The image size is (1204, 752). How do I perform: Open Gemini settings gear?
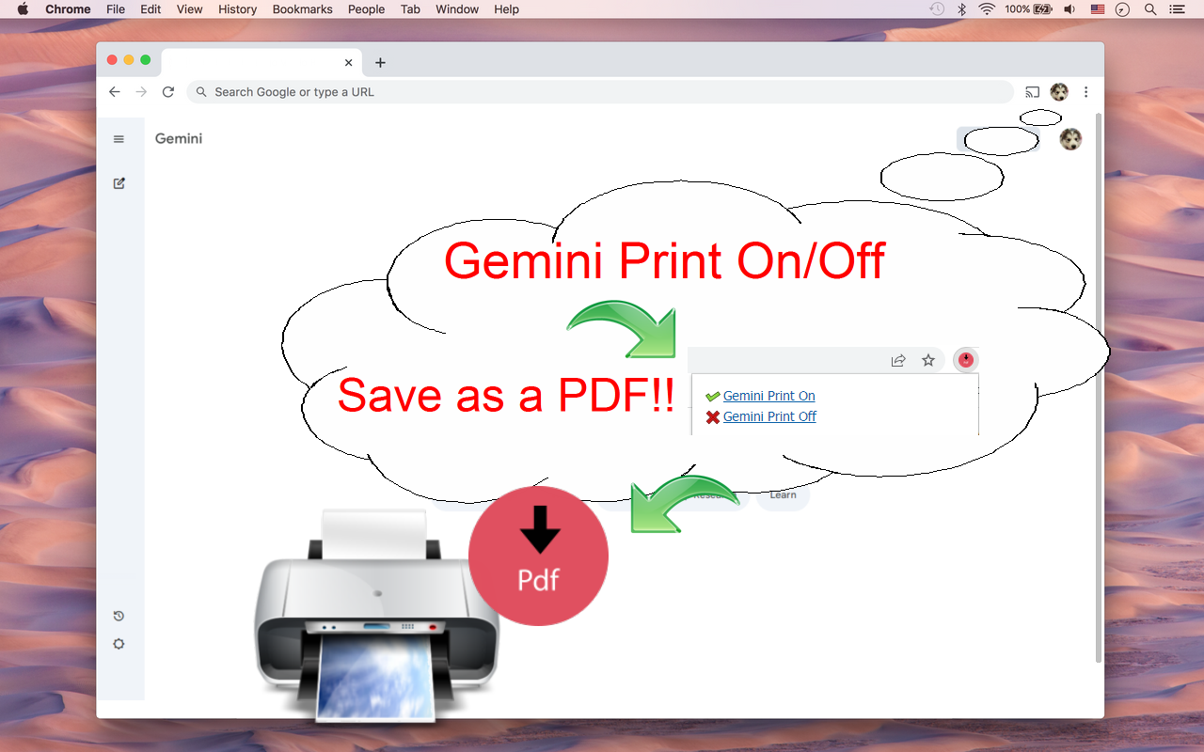(119, 644)
